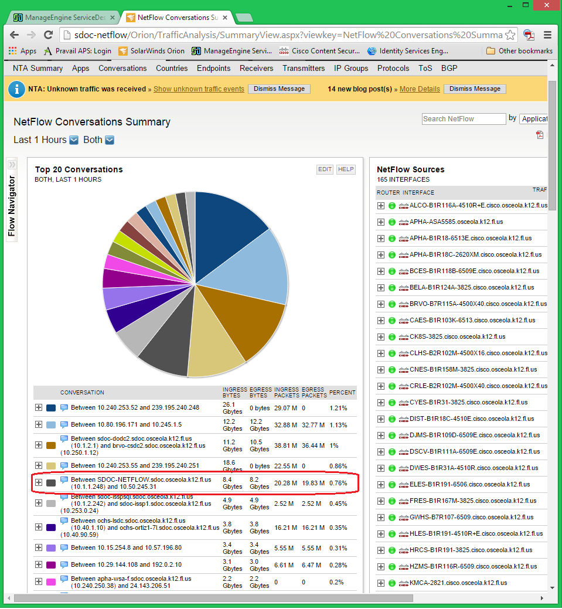Open the NTA Summary menu item

point(38,69)
